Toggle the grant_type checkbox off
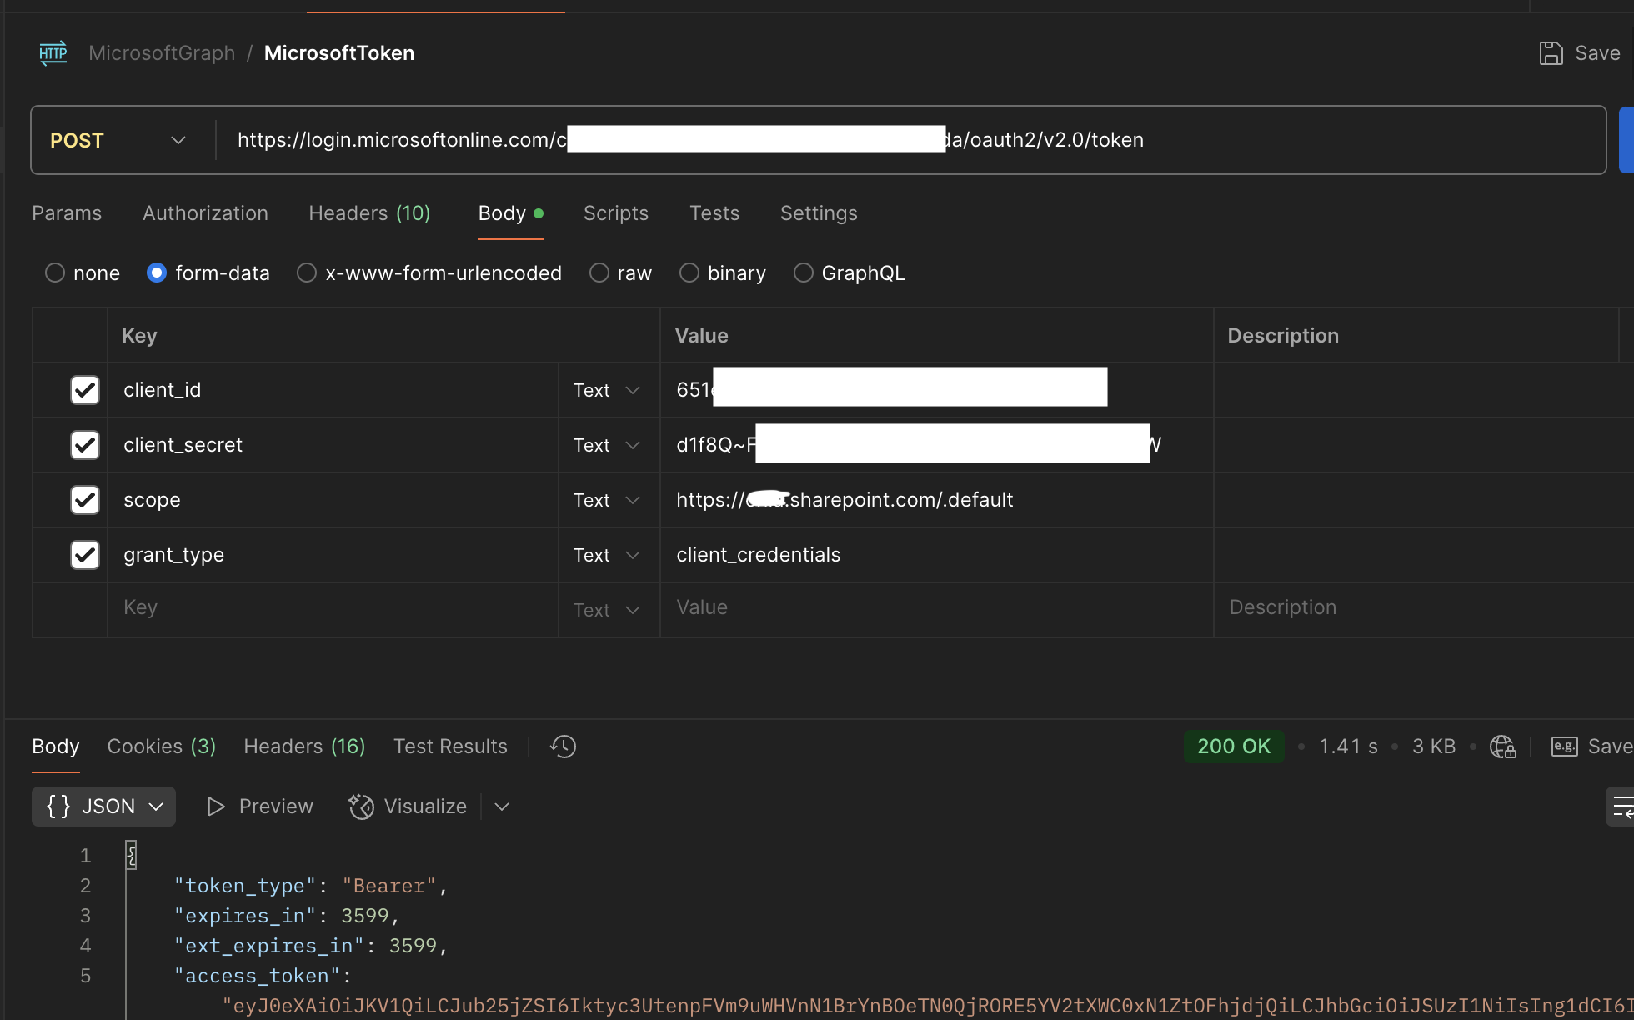 pyautogui.click(x=83, y=555)
